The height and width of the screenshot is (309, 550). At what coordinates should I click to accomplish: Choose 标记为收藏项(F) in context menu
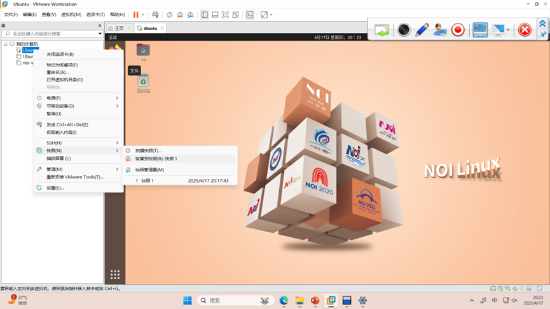pos(79,65)
